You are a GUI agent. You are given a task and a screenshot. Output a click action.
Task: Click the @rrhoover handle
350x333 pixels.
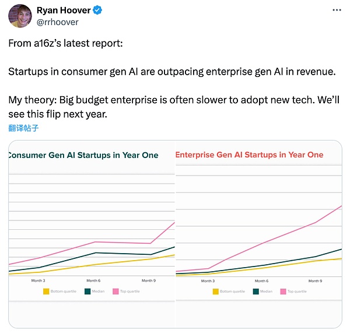pyautogui.click(x=57, y=22)
